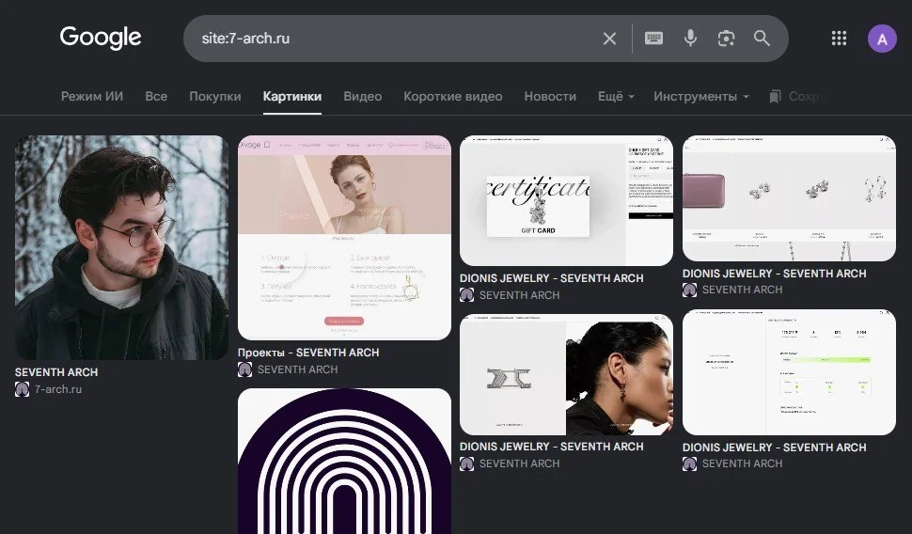Switch to Режим ИИ tab
This screenshot has width=912, height=534.
click(x=92, y=97)
